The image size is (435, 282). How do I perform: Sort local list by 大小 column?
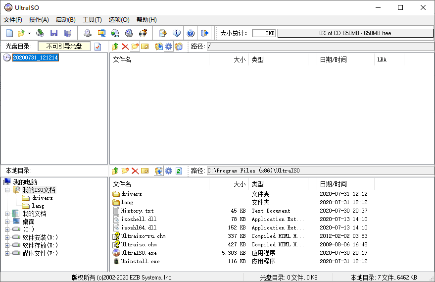[229, 184]
